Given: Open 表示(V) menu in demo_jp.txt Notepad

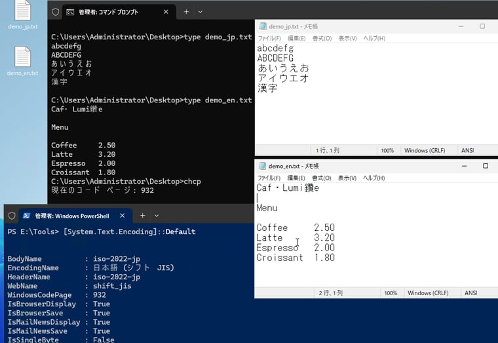Looking at the screenshot, I should pyautogui.click(x=347, y=38).
